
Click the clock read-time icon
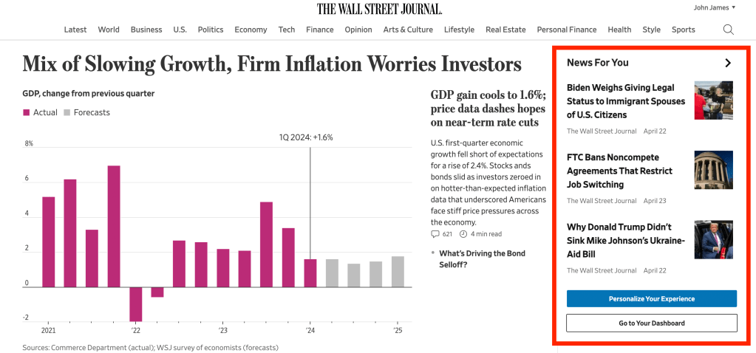tap(463, 234)
